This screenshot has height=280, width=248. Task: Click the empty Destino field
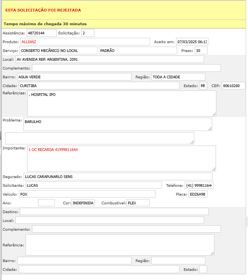pos(114,211)
